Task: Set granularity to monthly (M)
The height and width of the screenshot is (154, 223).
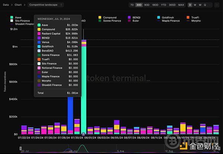Action: pyautogui.click(x=200, y=5)
